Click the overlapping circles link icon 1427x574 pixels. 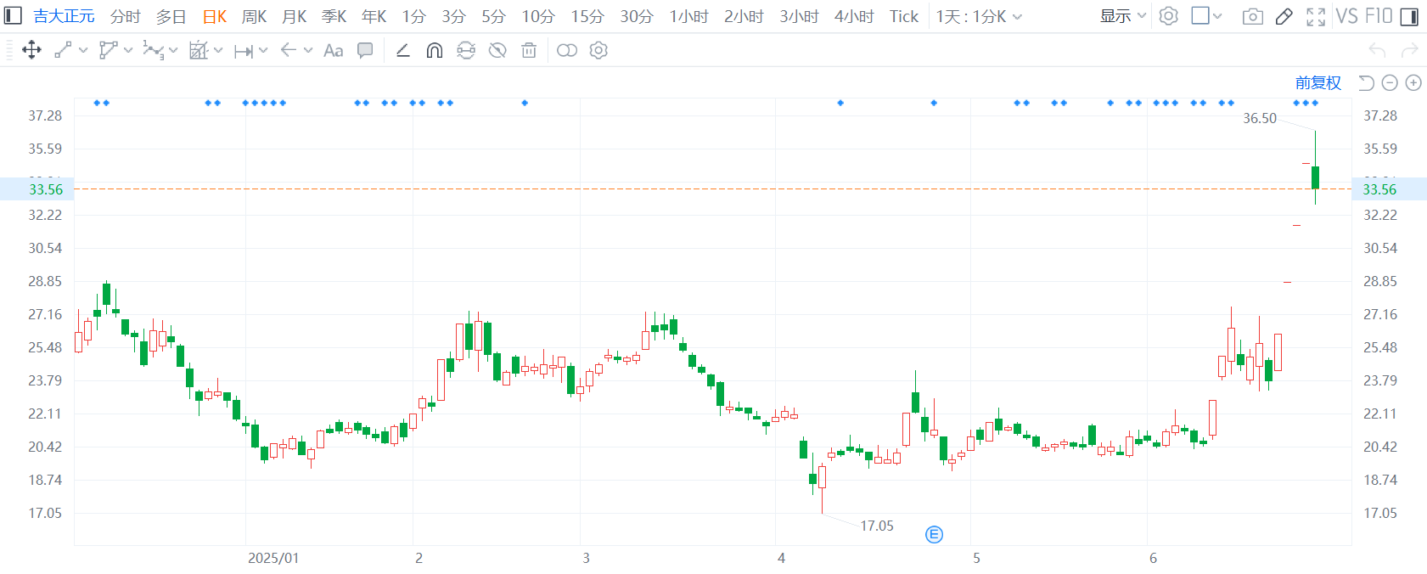tap(567, 51)
